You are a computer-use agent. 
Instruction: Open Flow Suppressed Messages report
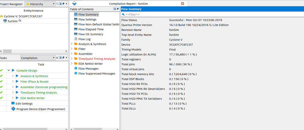(x=97, y=74)
